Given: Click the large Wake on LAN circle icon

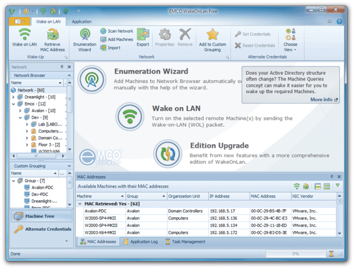Looking at the screenshot, I should [x=130, y=117].
